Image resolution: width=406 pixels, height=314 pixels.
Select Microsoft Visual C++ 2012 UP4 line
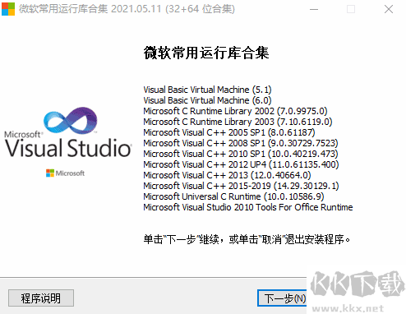click(x=241, y=164)
